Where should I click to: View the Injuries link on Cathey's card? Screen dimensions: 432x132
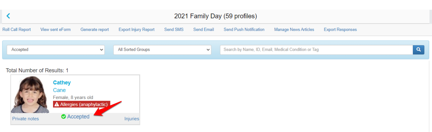(132, 119)
